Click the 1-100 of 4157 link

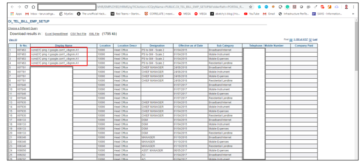click(x=301, y=40)
